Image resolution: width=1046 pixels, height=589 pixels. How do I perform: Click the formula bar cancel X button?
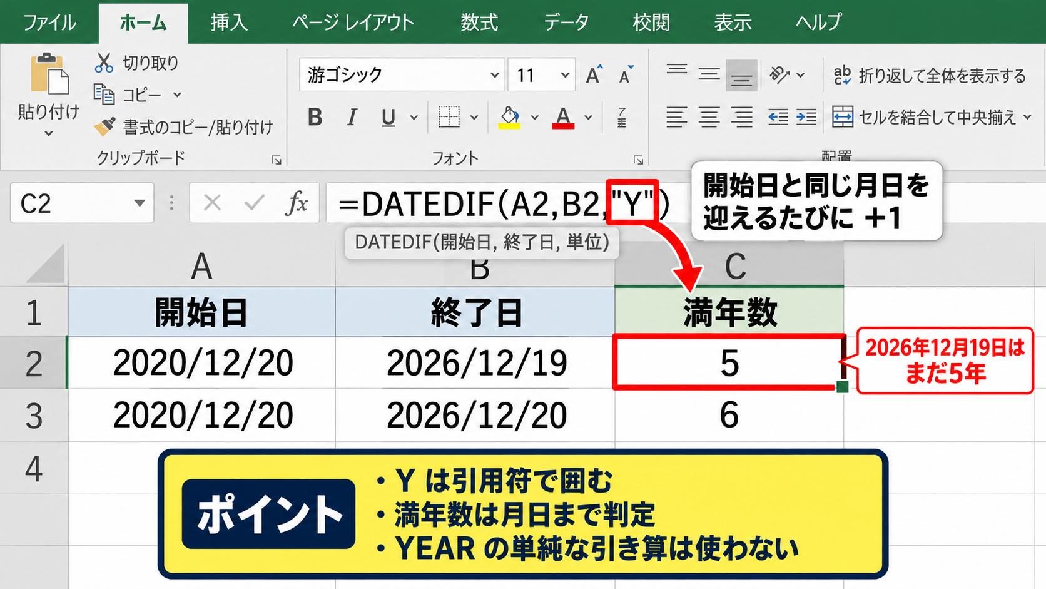click(212, 203)
